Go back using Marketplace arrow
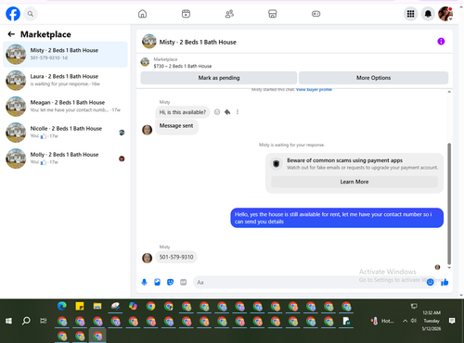 tap(11, 34)
